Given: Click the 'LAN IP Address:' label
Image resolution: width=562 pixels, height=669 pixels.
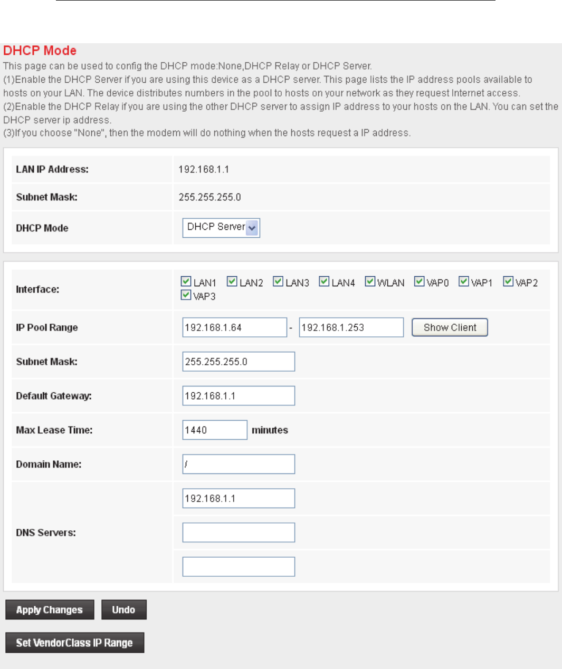Looking at the screenshot, I should (52, 169).
